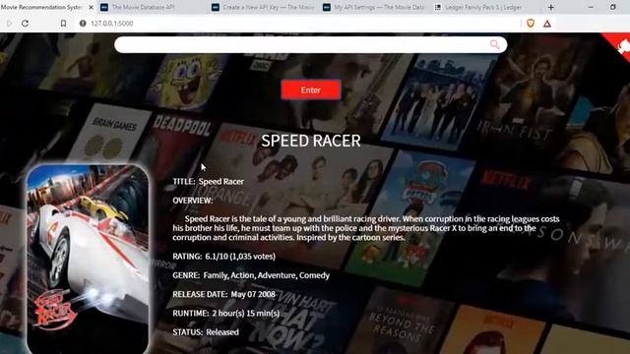Click the SPEED RACER heading
630x354 pixels.
(x=311, y=141)
